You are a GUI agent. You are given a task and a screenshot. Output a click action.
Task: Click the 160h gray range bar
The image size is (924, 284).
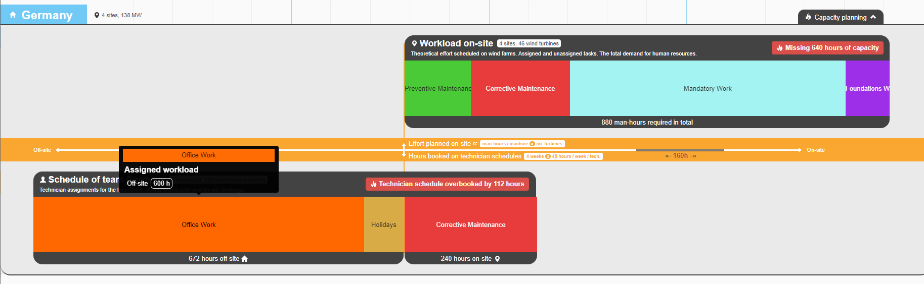680,150
